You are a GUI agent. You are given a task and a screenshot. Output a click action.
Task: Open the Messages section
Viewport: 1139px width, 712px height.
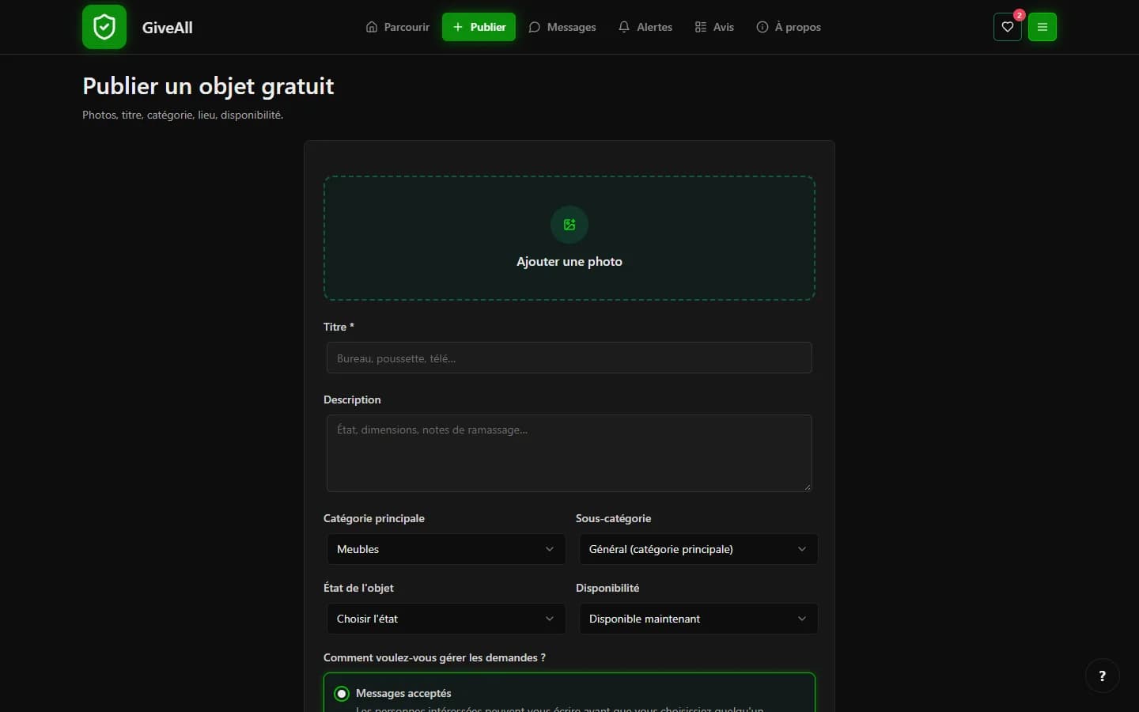pos(562,27)
